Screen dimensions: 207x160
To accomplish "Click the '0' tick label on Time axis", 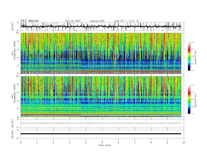I will tap(21, 142).
